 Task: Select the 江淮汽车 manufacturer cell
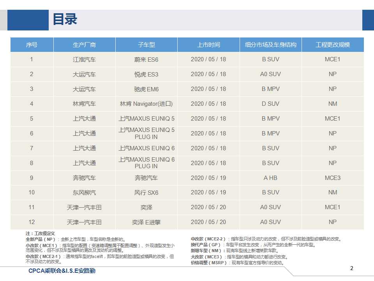(84, 59)
